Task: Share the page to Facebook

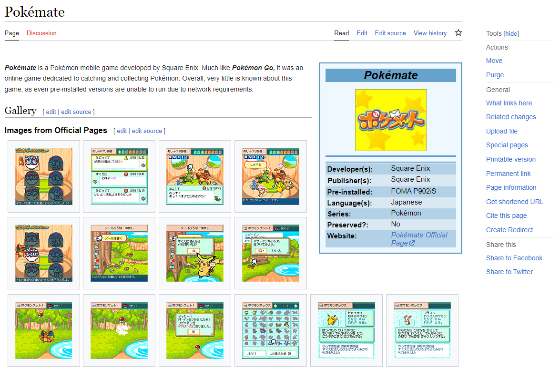Action: click(514, 258)
